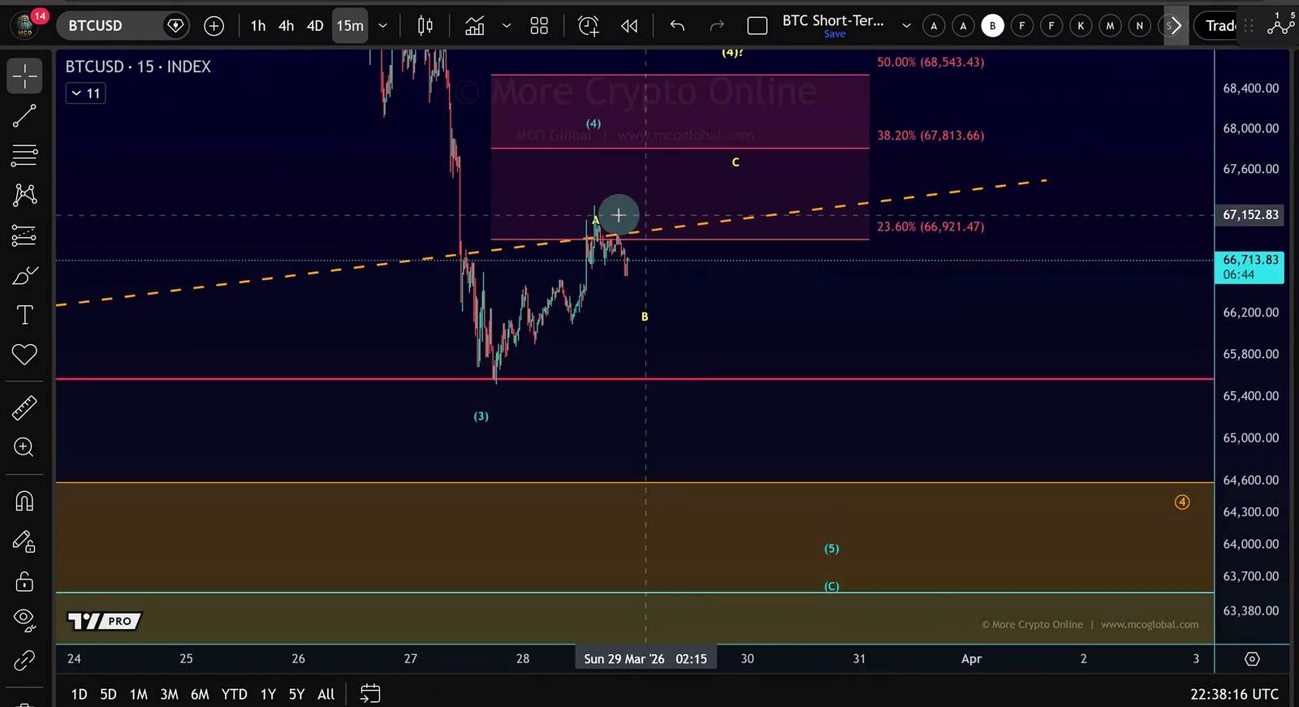The width and height of the screenshot is (1299, 707).
Task: Select the crosshair cursor tool
Action: [x=24, y=75]
